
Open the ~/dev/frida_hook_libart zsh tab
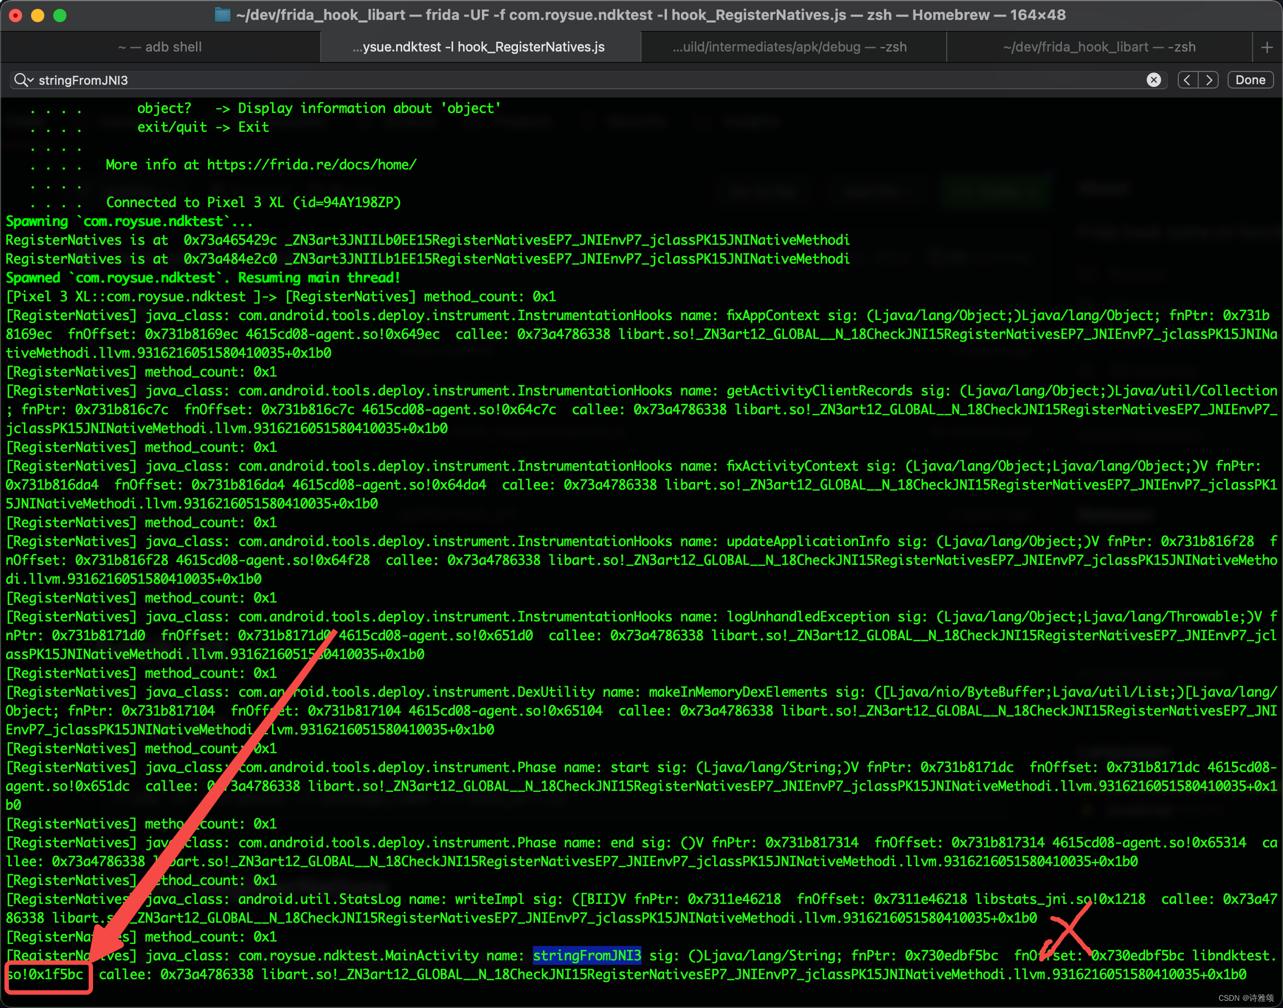click(1099, 47)
